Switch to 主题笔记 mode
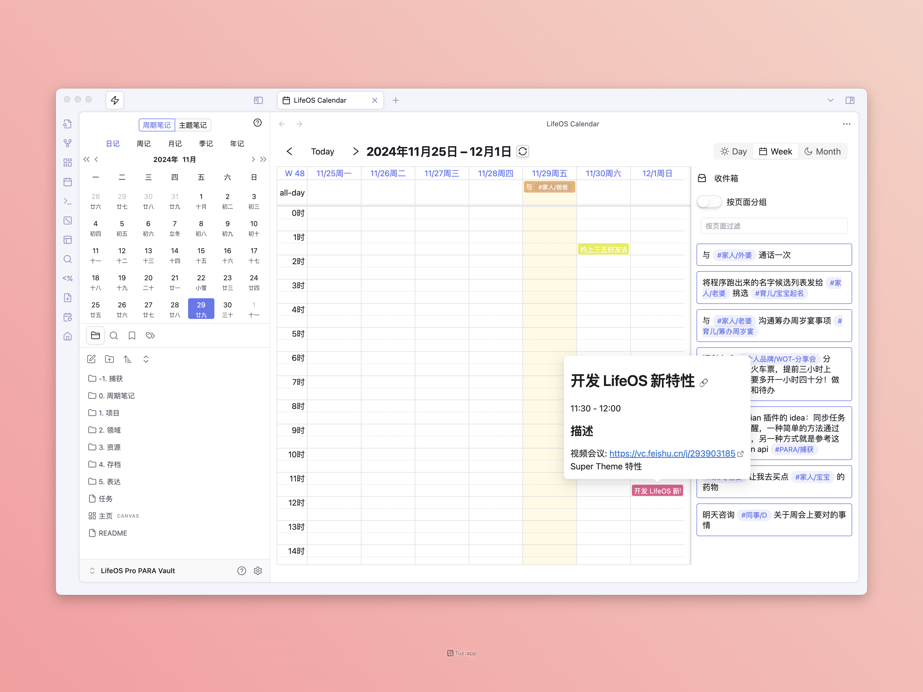Image resolution: width=923 pixels, height=692 pixels. click(192, 125)
